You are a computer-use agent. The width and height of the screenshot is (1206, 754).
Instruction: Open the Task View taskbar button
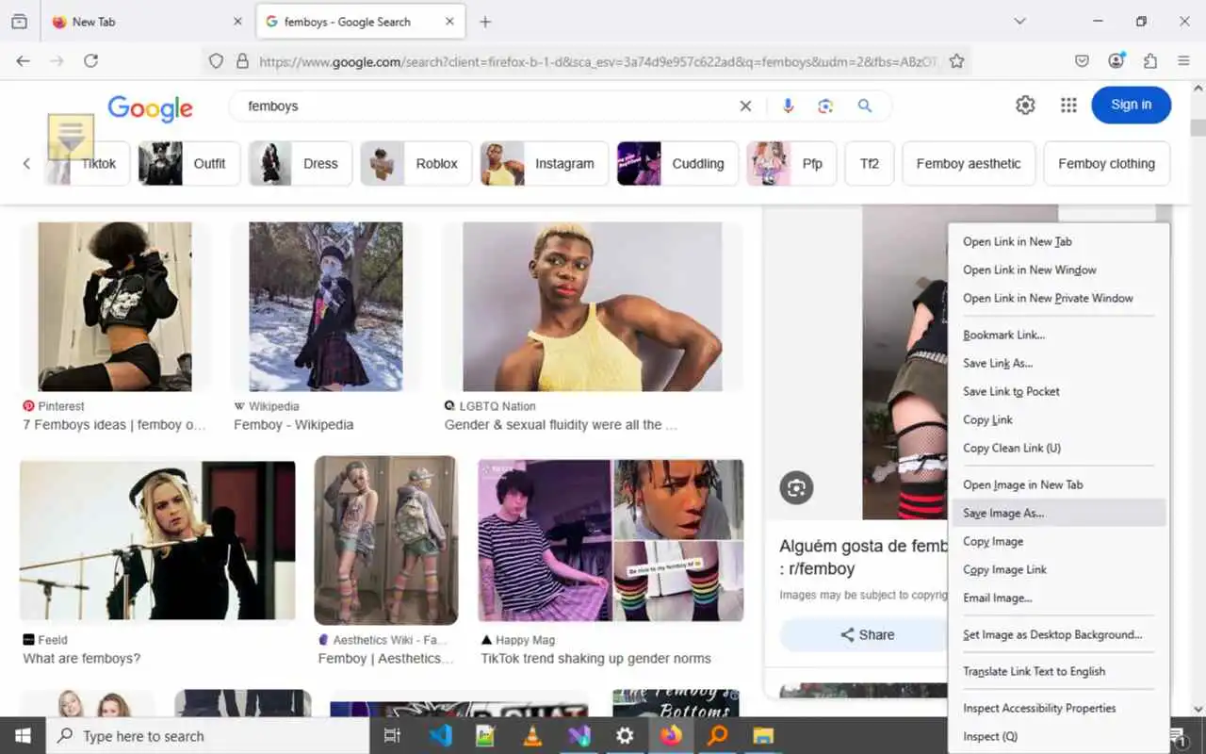coord(393,735)
